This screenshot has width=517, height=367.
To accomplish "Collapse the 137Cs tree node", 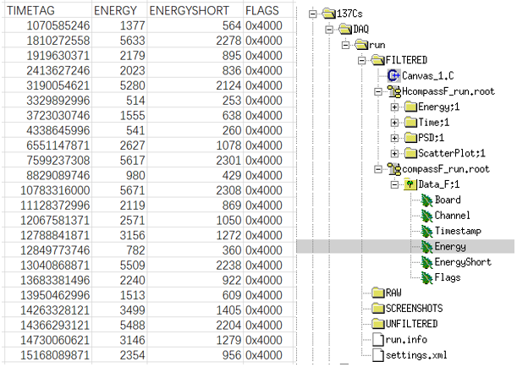I will pyautogui.click(x=312, y=14).
